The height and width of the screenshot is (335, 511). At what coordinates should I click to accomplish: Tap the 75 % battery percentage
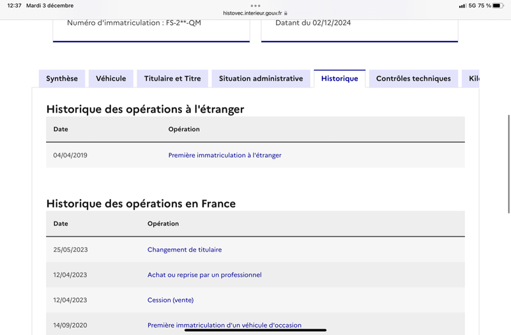pyautogui.click(x=484, y=6)
